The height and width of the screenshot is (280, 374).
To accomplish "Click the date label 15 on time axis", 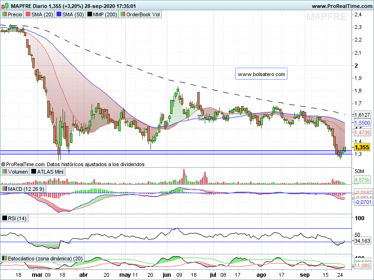I will [325, 275].
